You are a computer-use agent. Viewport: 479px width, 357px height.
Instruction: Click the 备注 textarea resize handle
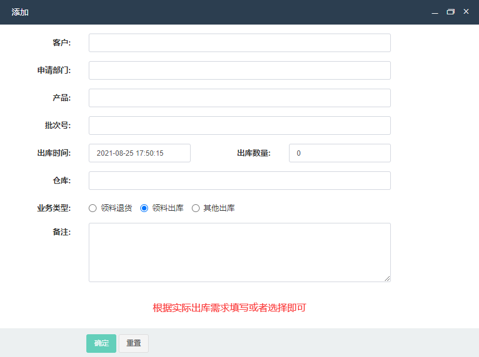pyautogui.click(x=387, y=279)
